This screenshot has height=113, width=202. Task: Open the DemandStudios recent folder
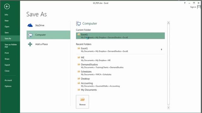pos(120,66)
